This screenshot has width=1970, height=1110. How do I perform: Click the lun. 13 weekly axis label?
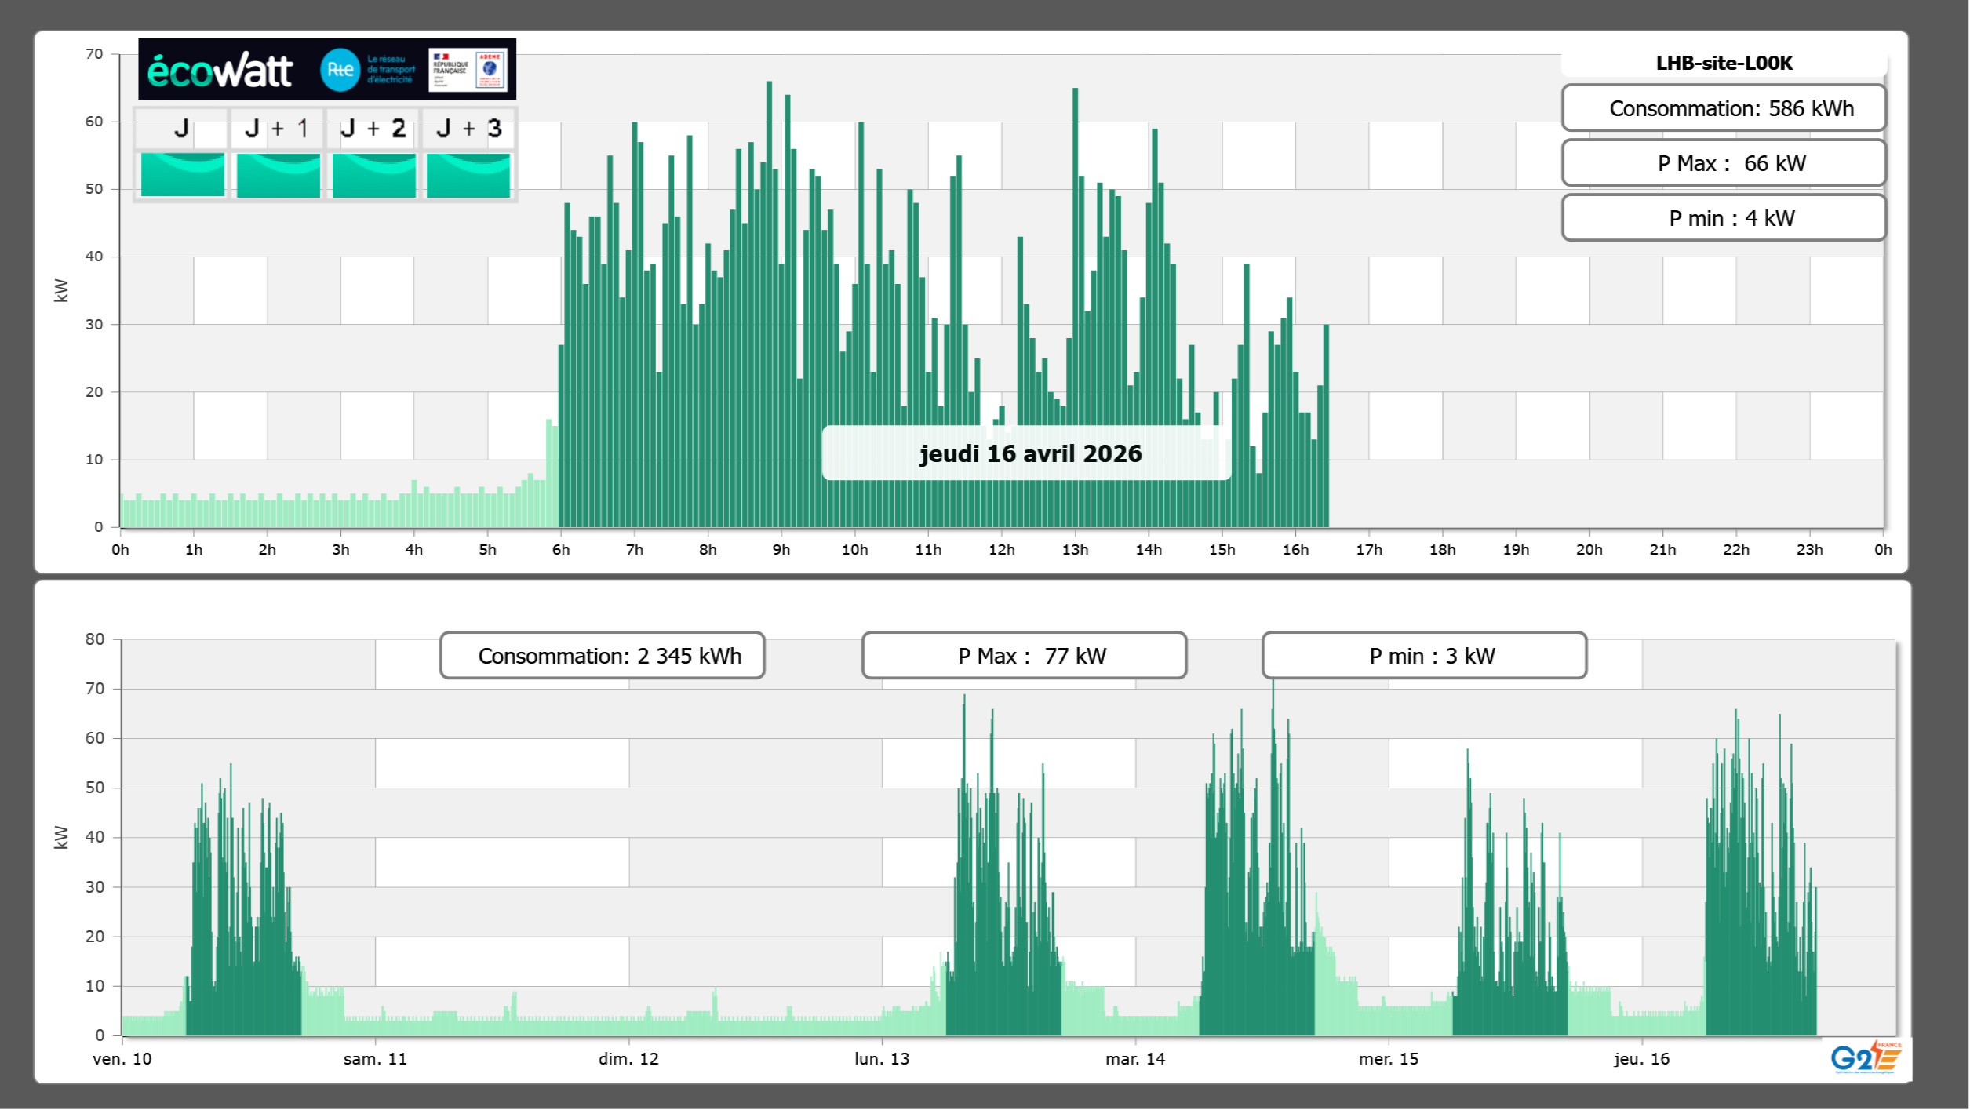coord(882,1059)
